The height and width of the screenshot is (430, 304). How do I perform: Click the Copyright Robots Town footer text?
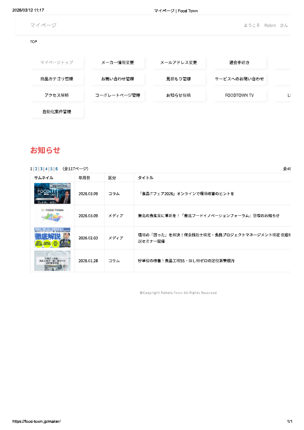(178, 293)
